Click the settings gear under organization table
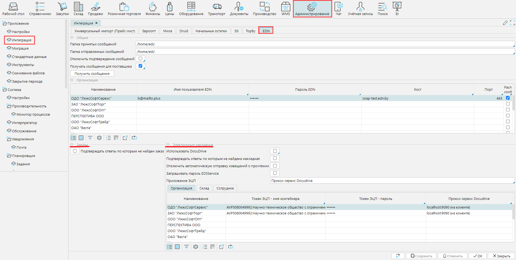Image resolution: width=516 pixels, height=260 pixels. [x=99, y=138]
